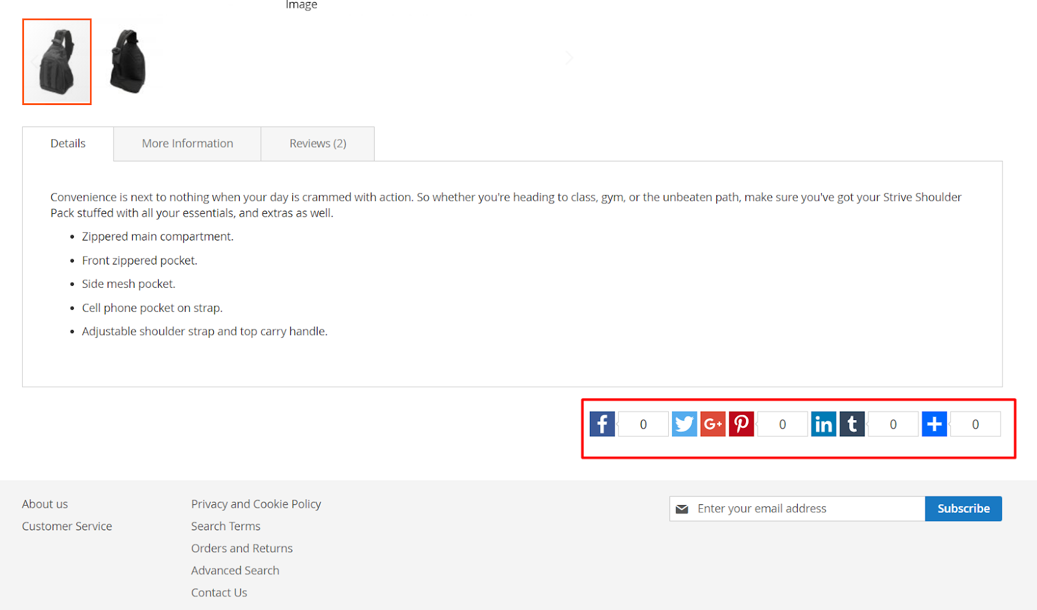Open Privacy and Cookie Policy
This screenshot has height=610, width=1037.
[x=256, y=504]
